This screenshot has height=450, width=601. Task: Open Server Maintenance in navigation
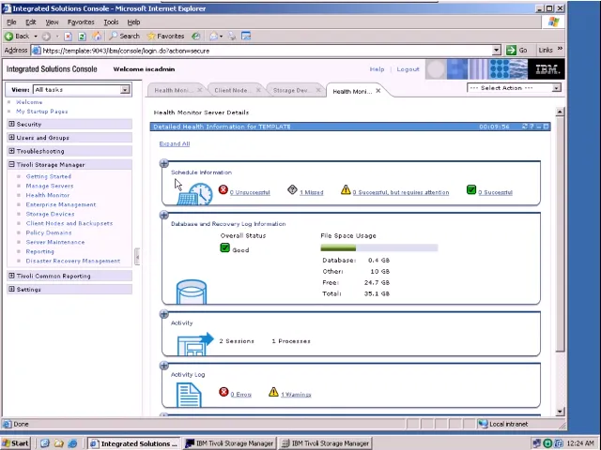click(x=55, y=242)
